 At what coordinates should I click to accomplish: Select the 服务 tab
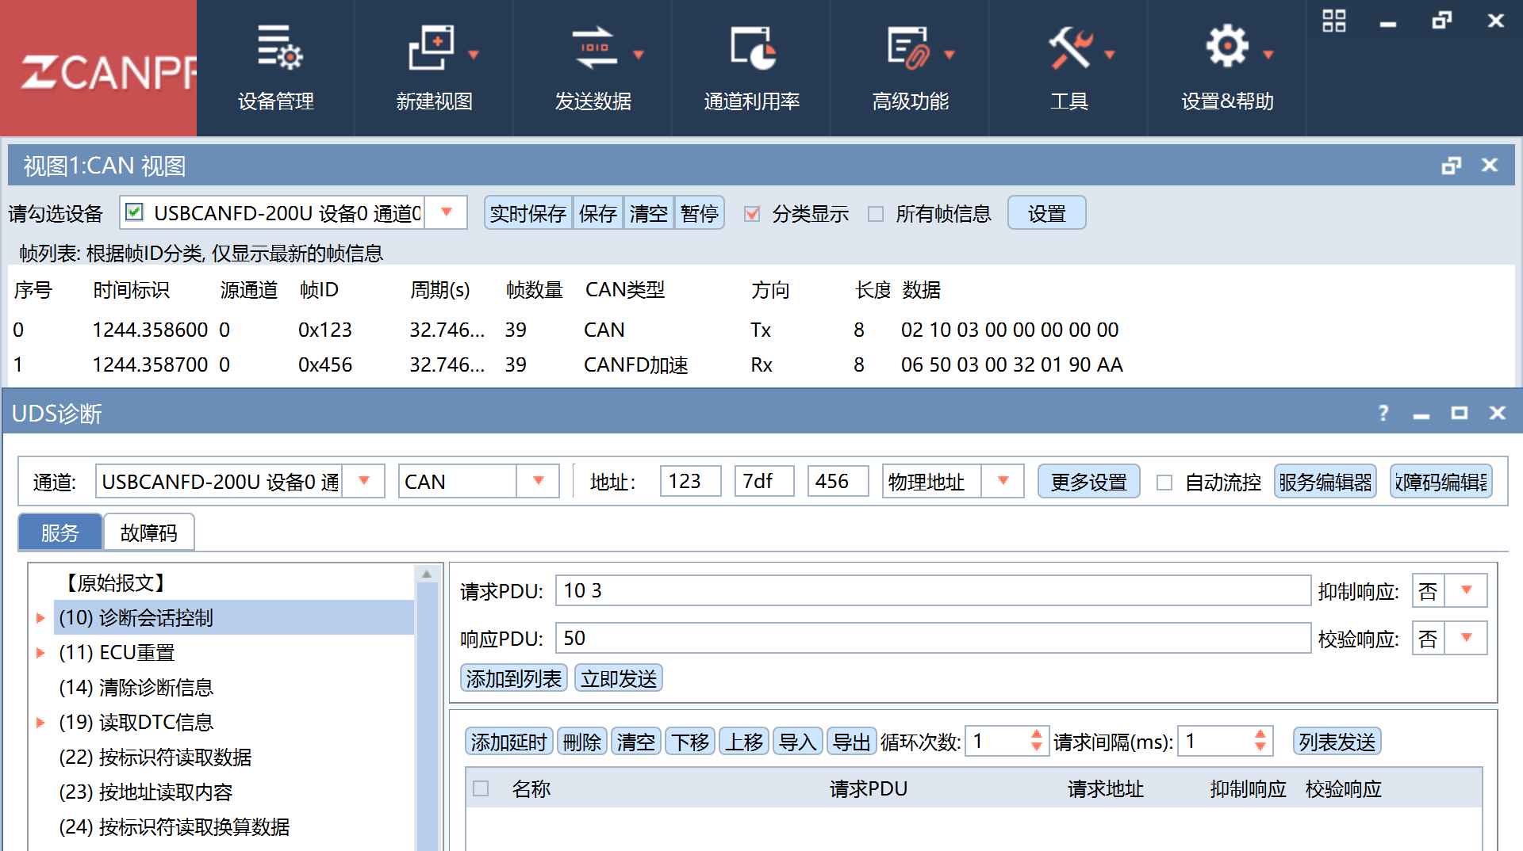point(60,532)
